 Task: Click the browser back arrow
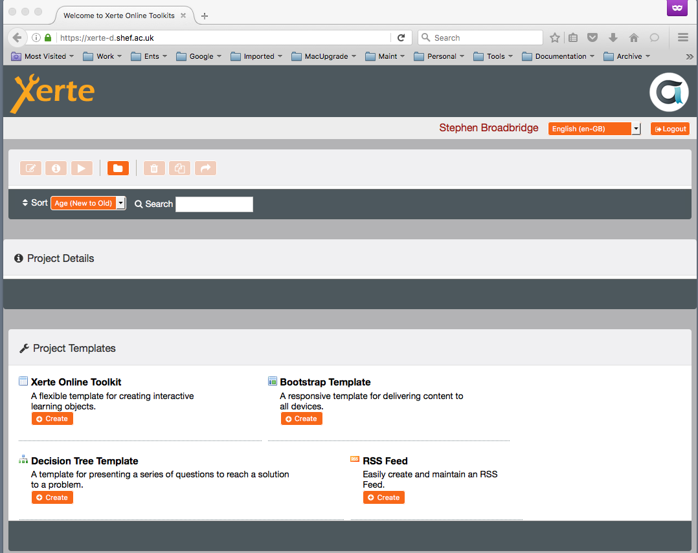tap(17, 38)
